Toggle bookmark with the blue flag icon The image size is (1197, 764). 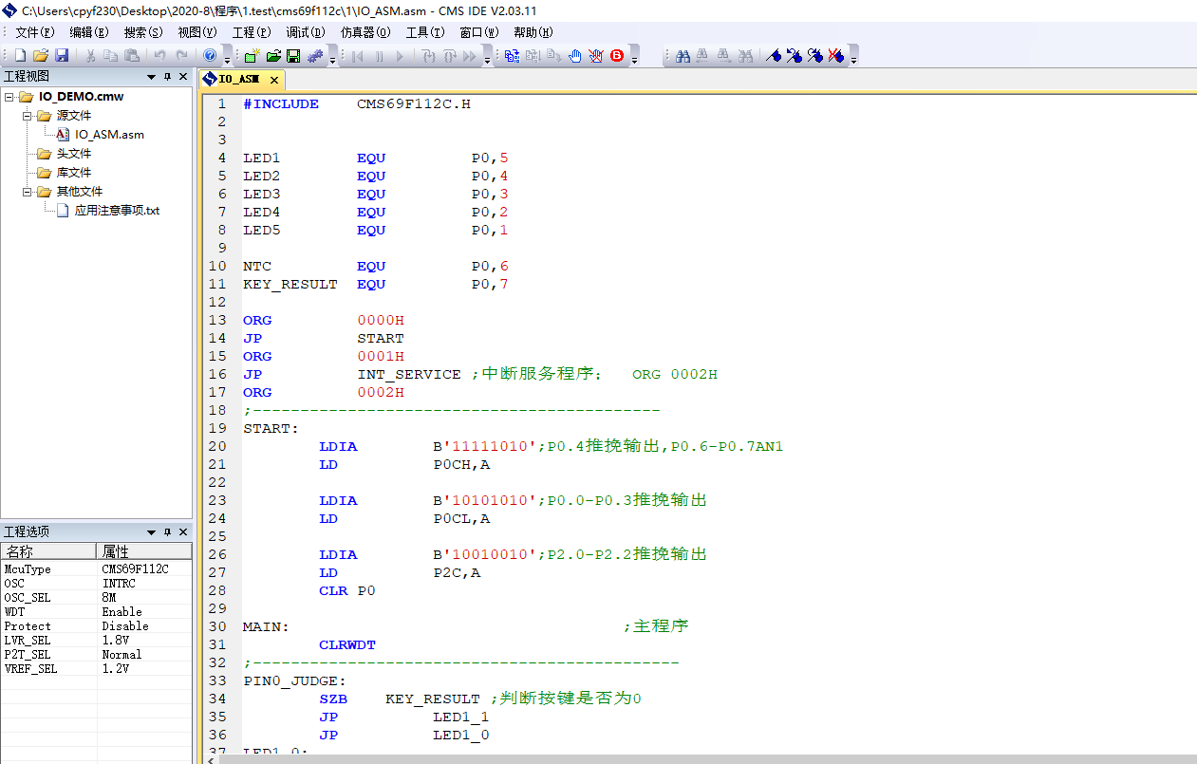[x=774, y=56]
